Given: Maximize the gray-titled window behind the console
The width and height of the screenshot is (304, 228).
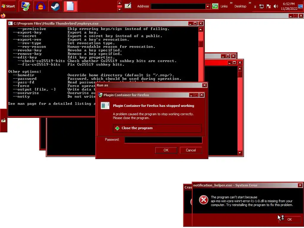Looking at the screenshot, I should [x=228, y=56].
